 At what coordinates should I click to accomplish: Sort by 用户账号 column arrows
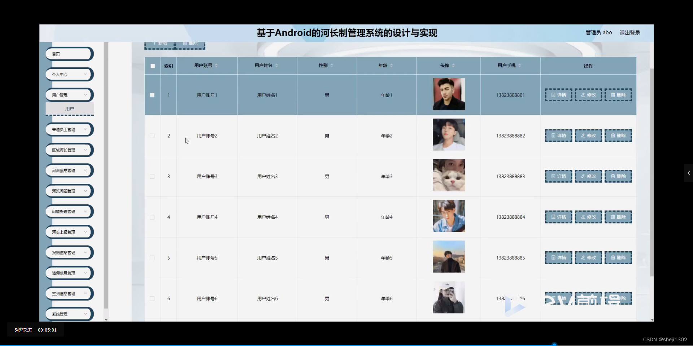pos(216,65)
